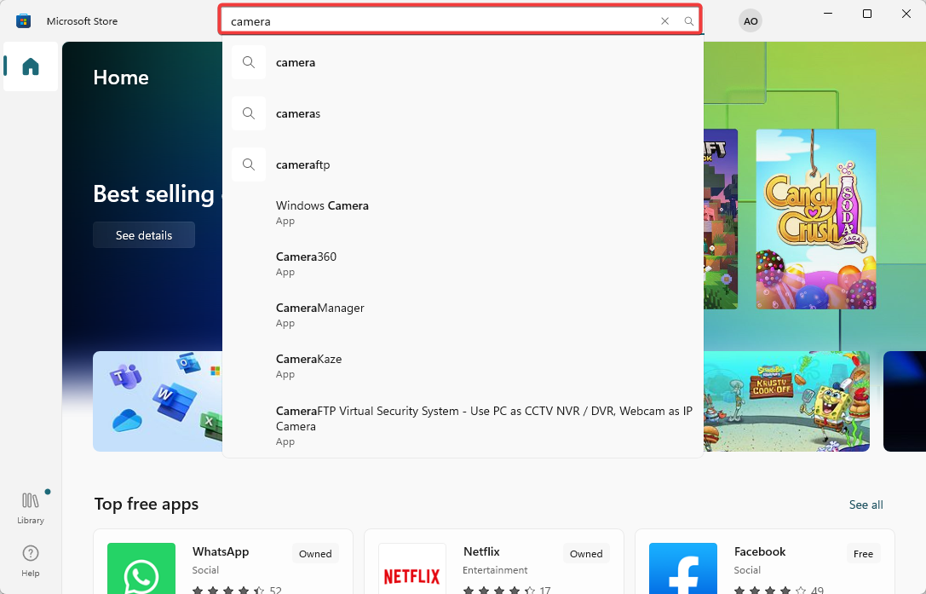Open See all for Top free apps
This screenshot has width=926, height=594.
tap(866, 505)
